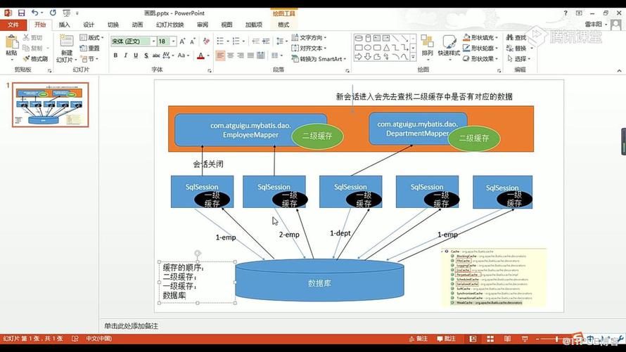Toggle Underline formatting
This screenshot has height=352, width=626.
[x=136, y=56]
